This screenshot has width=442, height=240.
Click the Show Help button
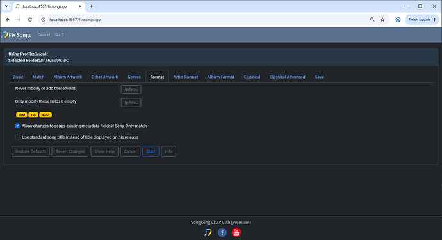pos(104,151)
